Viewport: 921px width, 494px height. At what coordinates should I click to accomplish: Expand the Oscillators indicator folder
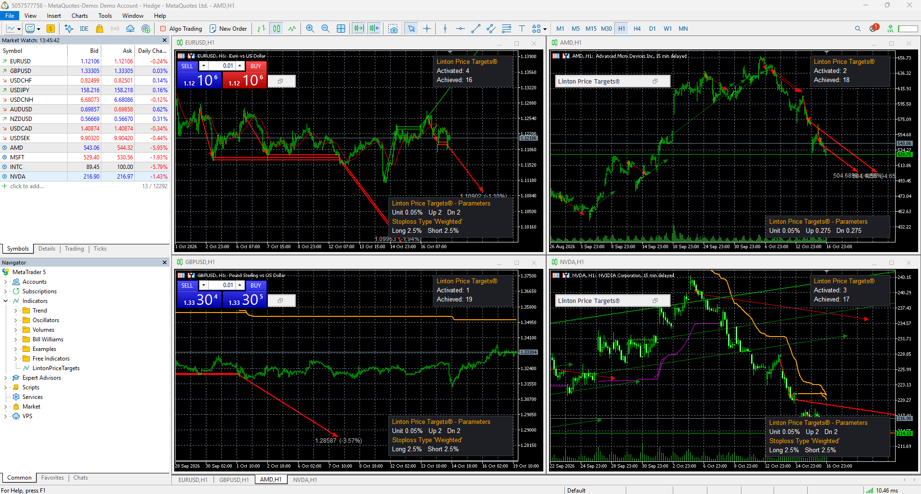pyautogui.click(x=15, y=320)
